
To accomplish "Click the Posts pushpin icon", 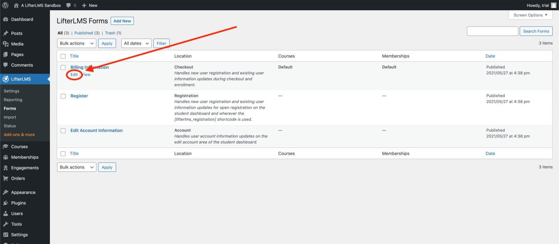I will click(5, 33).
